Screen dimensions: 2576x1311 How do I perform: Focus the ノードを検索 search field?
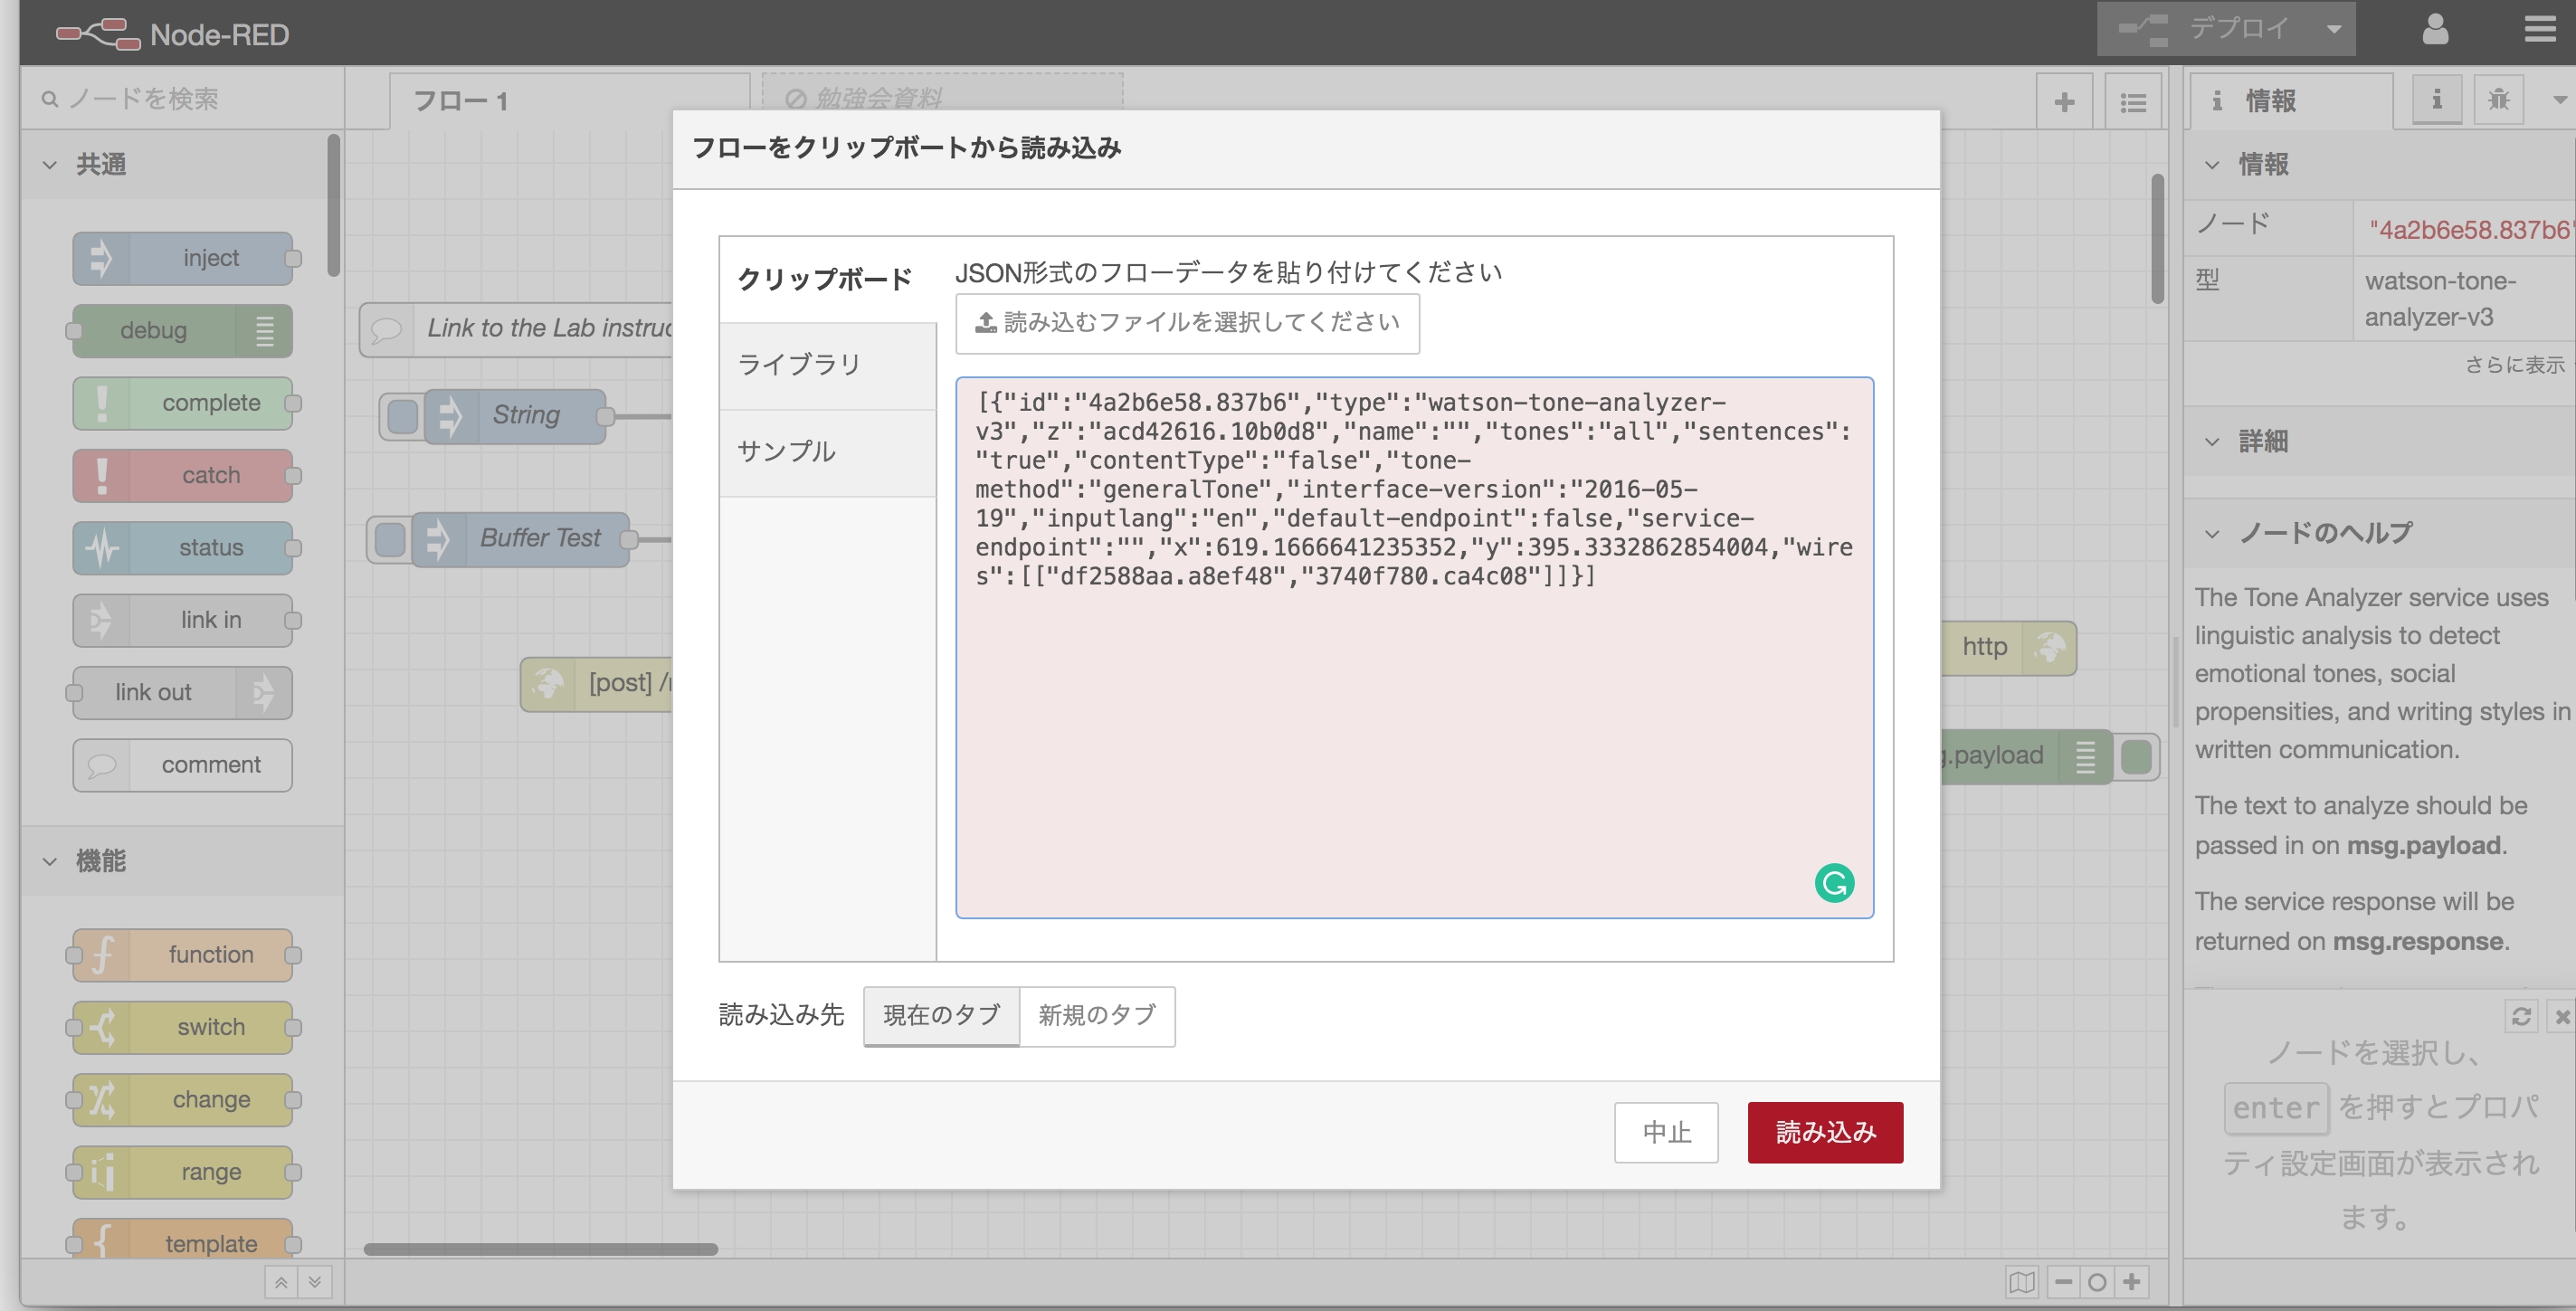(x=182, y=99)
